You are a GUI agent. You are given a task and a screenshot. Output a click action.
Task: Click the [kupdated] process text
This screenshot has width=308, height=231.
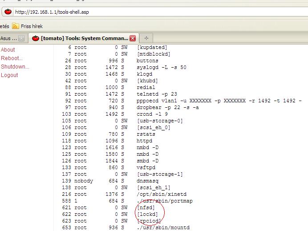152,47
